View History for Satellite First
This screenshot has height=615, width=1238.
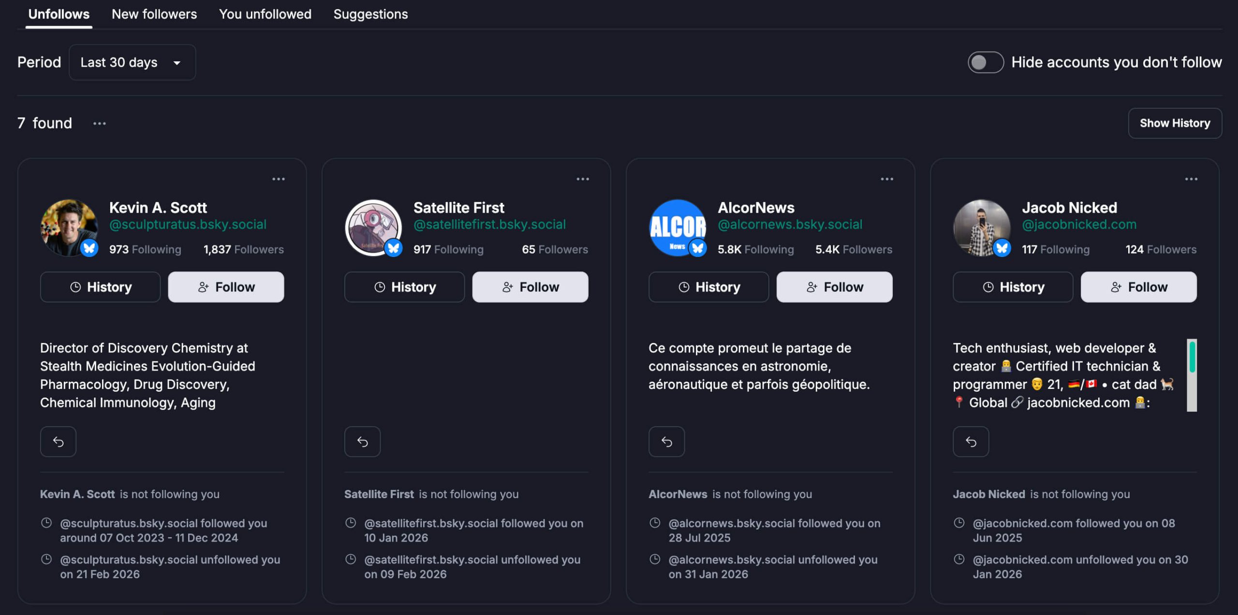coord(404,287)
